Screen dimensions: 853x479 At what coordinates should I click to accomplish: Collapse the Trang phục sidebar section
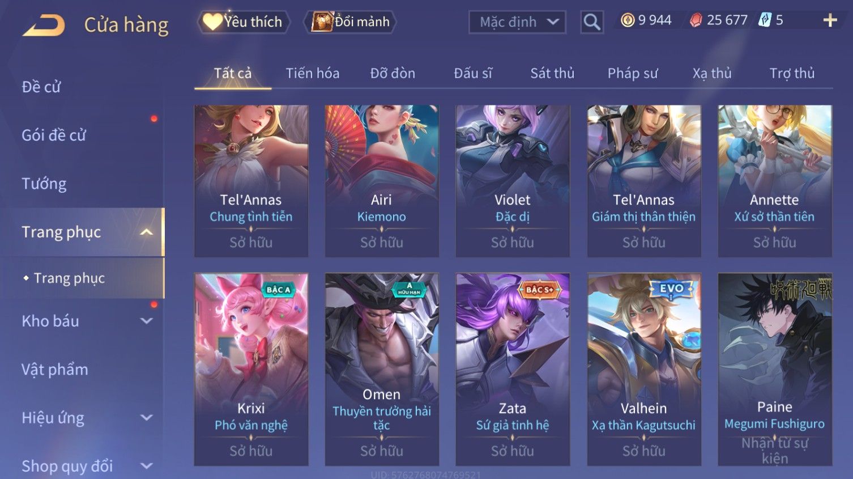point(147,232)
